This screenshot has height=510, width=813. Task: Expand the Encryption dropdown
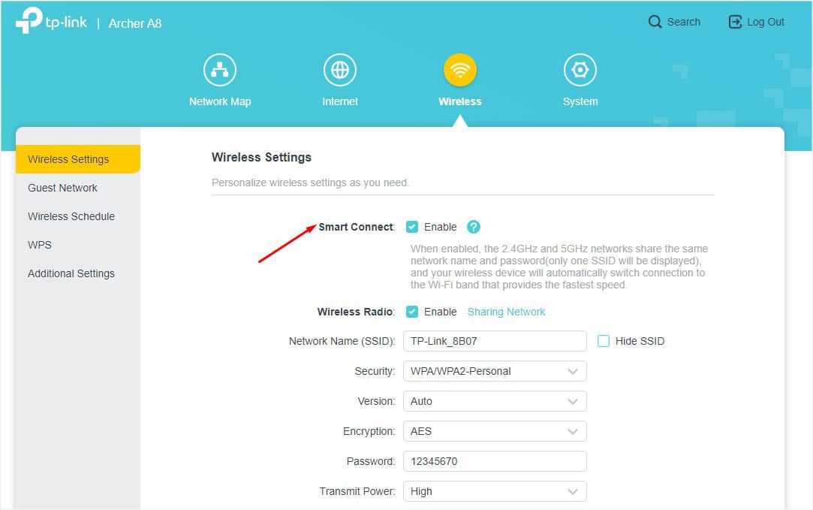coord(495,431)
